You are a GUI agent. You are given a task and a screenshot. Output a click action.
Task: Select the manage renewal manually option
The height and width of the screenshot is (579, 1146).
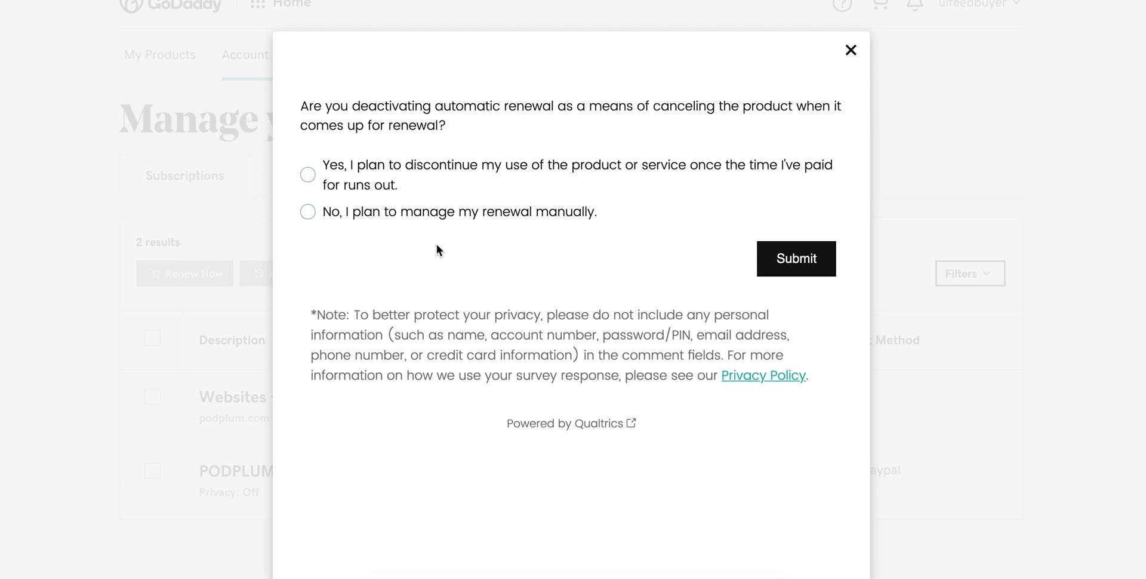click(307, 211)
